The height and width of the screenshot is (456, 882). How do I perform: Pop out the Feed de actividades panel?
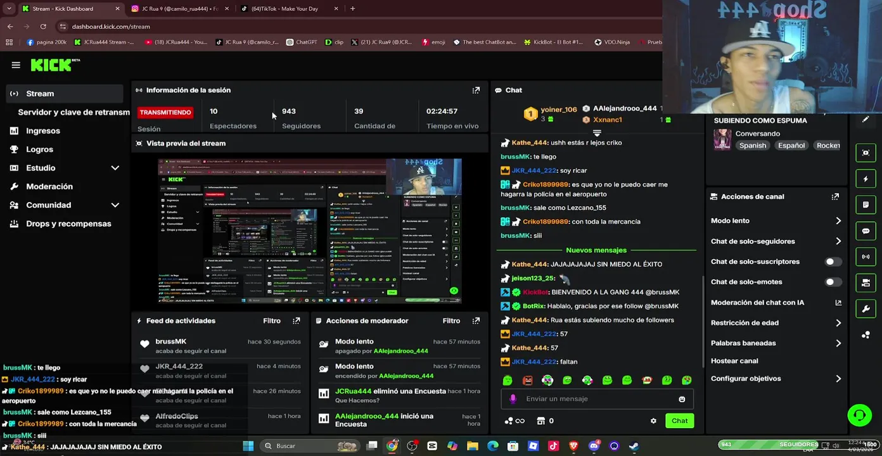click(x=296, y=320)
